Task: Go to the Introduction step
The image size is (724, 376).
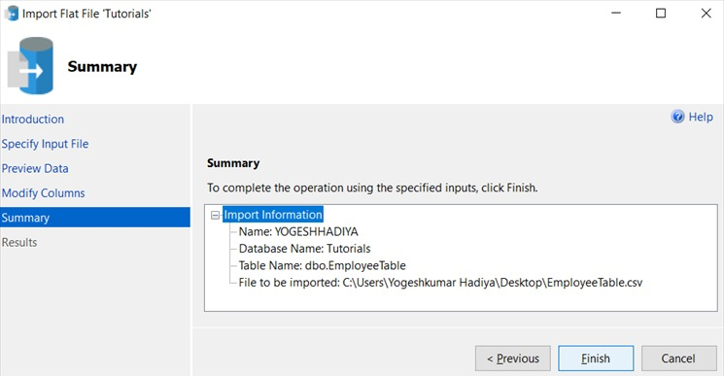Action: 33,120
